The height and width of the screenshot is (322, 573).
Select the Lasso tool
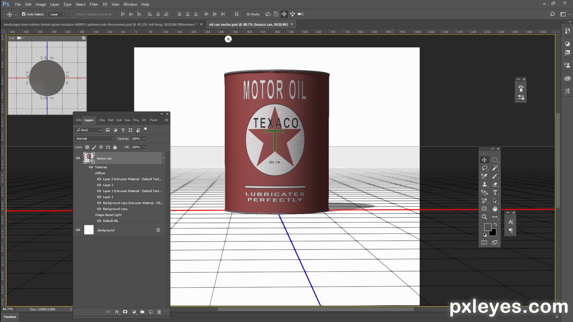[x=484, y=168]
